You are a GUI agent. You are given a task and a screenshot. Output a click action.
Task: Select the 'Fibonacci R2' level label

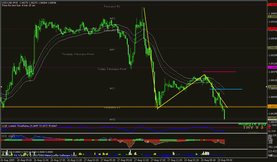click(112, 6)
